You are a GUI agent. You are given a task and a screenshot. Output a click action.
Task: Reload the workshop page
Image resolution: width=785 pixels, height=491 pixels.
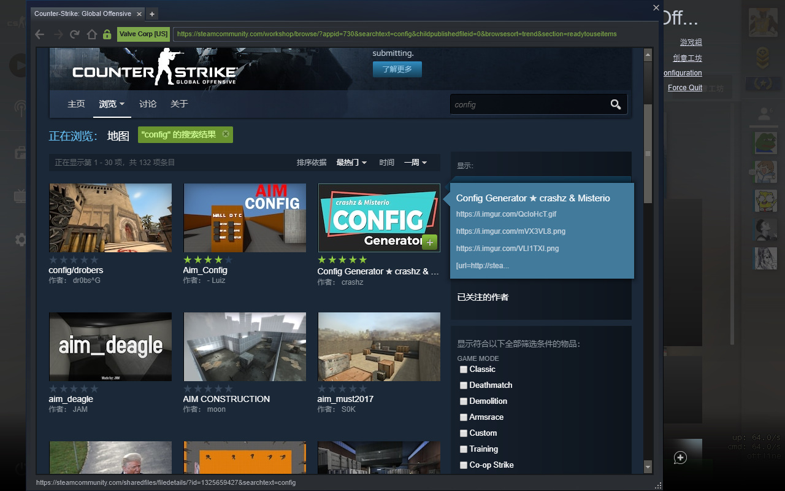tap(75, 34)
